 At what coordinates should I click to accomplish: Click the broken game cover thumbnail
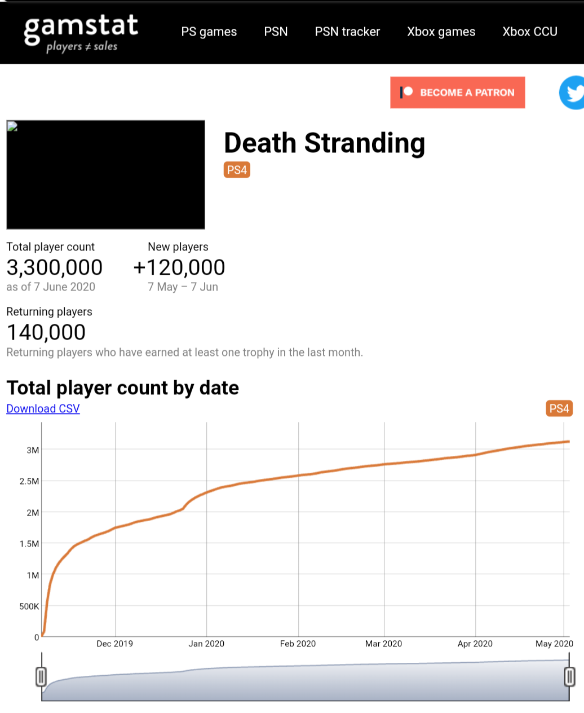pos(105,174)
